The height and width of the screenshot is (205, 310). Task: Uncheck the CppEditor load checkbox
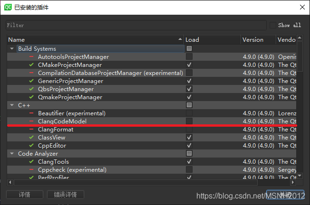tap(189, 145)
